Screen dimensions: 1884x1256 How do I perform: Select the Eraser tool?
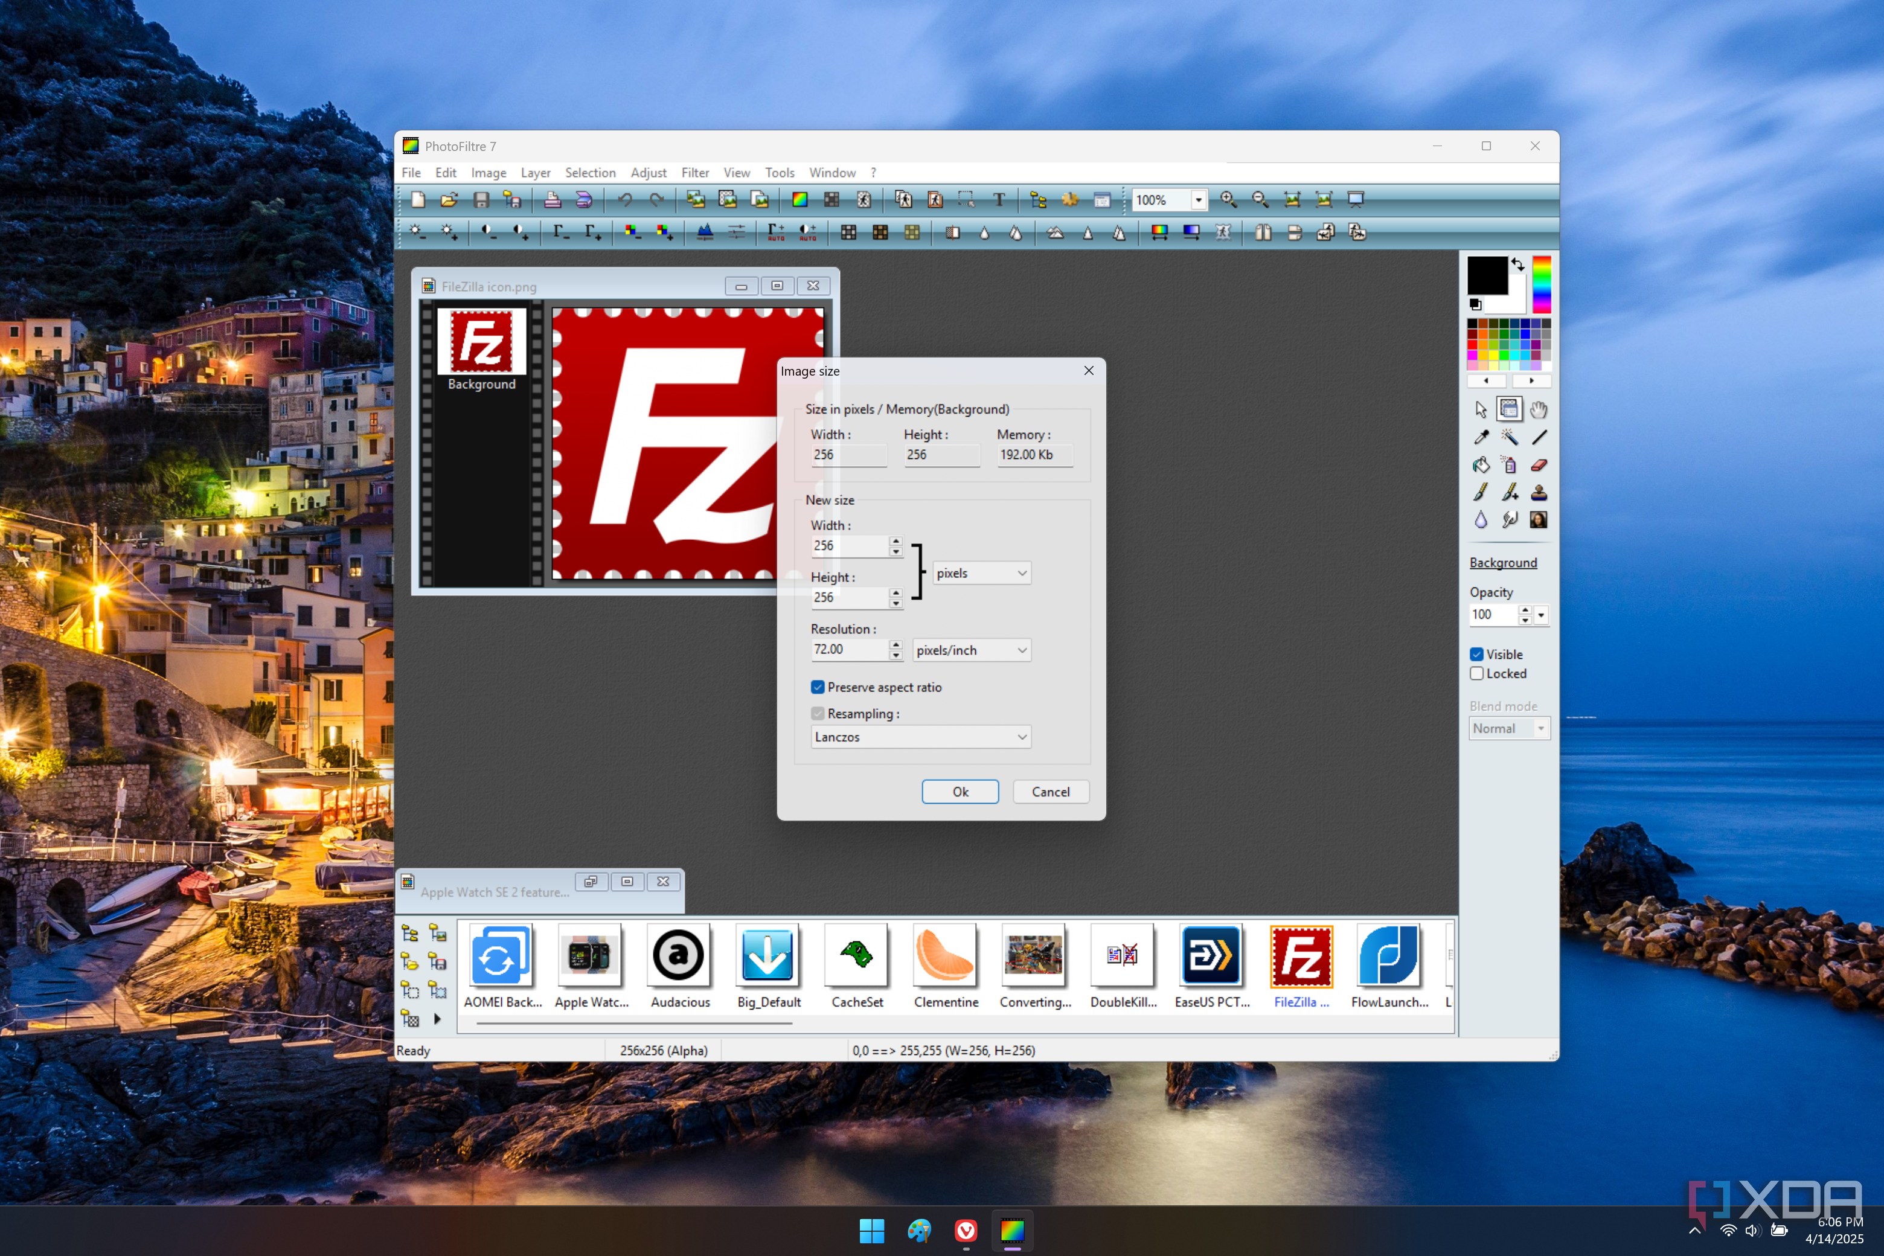pyautogui.click(x=1539, y=464)
